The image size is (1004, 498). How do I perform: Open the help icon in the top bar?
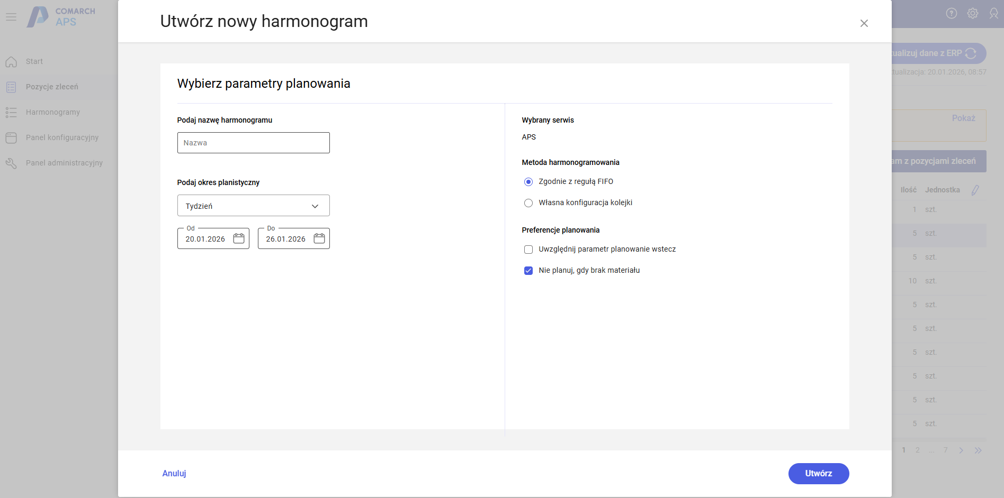click(951, 13)
